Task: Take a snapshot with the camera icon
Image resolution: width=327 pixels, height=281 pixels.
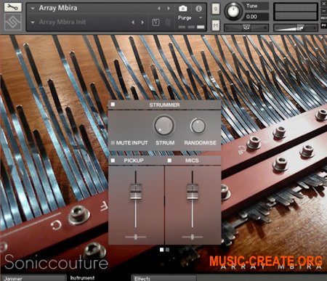Action: [x=183, y=9]
